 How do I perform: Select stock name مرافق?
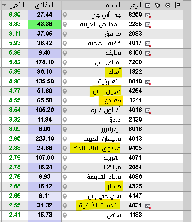pos(113,34)
